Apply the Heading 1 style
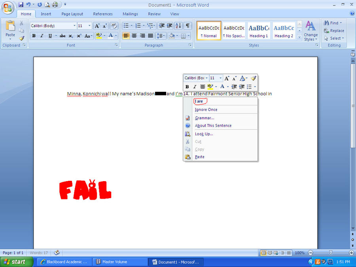Image resolution: width=356 pixels, height=267 pixels. [x=259, y=31]
